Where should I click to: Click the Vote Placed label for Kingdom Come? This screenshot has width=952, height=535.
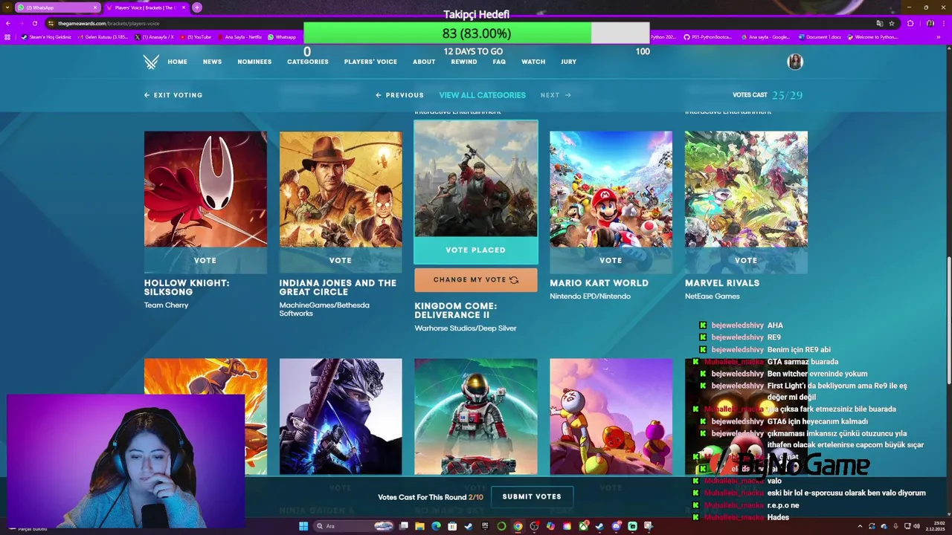coord(476,250)
